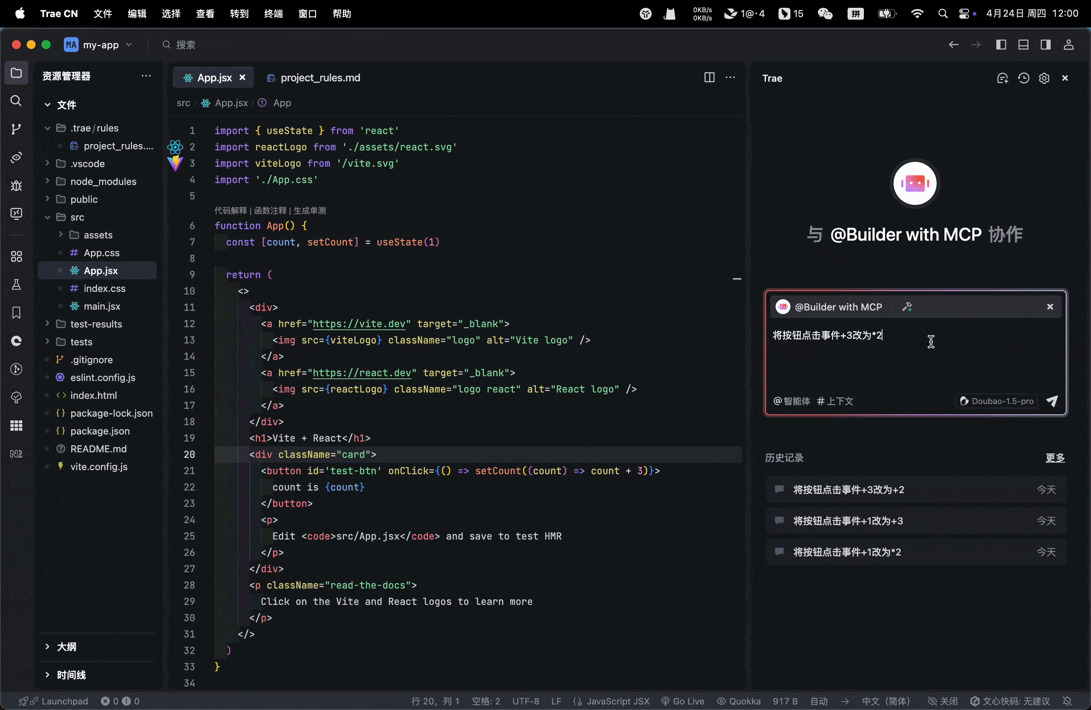This screenshot has width=1091, height=710.
Task: Open Trae panel settings gear icon
Action: (x=1044, y=78)
